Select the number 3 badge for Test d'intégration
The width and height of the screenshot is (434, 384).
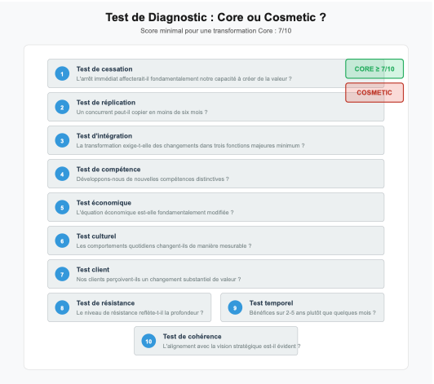click(62, 140)
